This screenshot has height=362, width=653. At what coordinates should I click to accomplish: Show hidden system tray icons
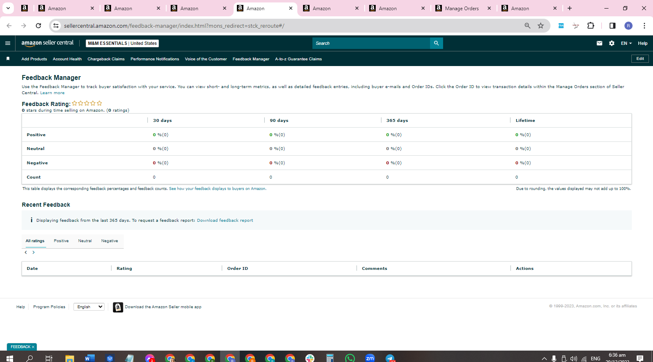click(x=544, y=359)
